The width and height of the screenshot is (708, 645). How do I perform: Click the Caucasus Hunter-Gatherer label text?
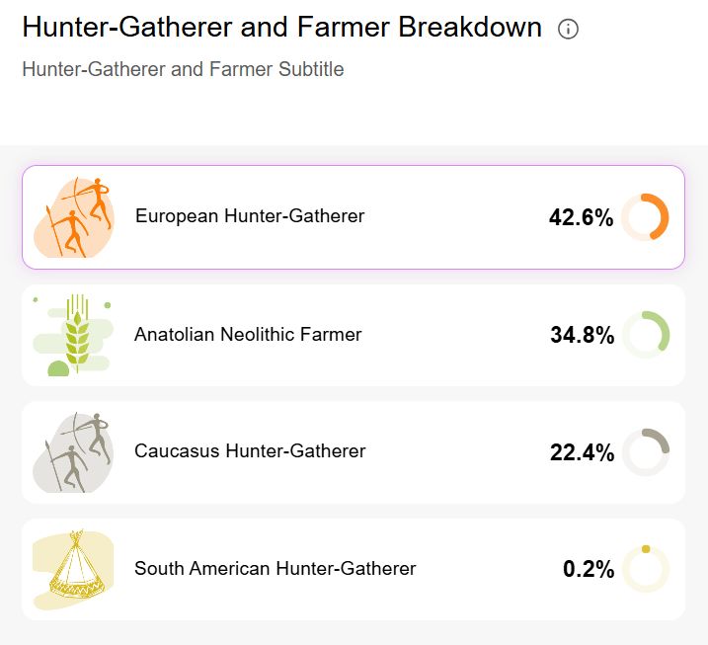pos(250,450)
